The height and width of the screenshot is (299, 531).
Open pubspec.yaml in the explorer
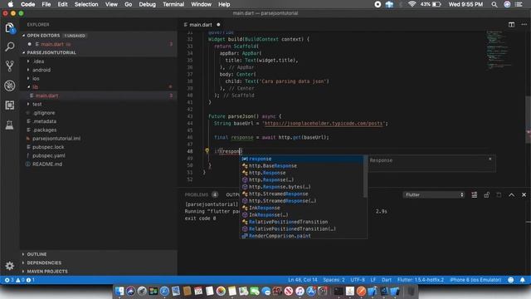[x=49, y=155]
